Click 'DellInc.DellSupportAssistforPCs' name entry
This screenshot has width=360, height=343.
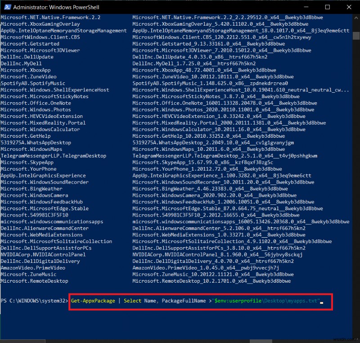coord(46,248)
